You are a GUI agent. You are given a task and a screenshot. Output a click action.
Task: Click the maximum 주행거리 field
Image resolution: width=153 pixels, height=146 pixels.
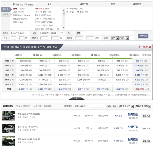pyautogui.click(x=55, y=38)
